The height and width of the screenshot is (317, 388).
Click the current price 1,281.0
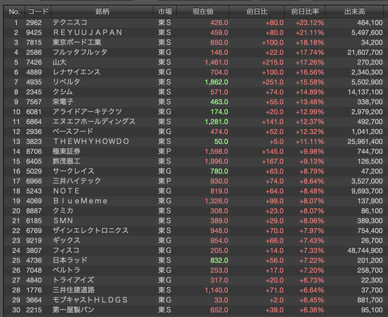[x=216, y=122]
